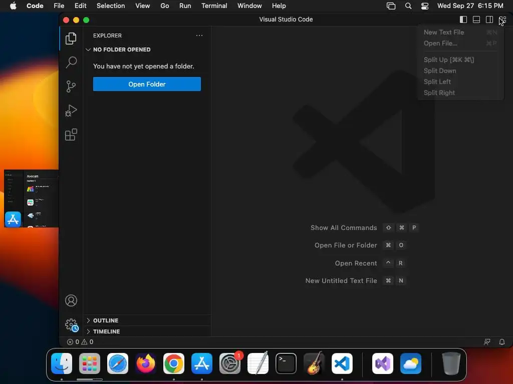Open App Store from the Dock
The width and height of the screenshot is (513, 384).
202,363
